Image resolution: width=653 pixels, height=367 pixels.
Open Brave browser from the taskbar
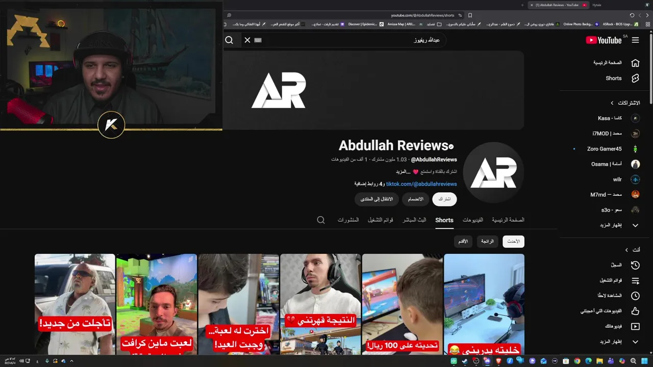click(498, 361)
